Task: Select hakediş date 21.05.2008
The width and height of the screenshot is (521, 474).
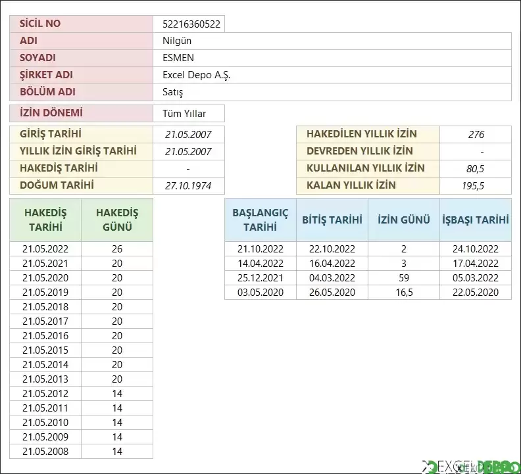Action: pyautogui.click(x=45, y=451)
